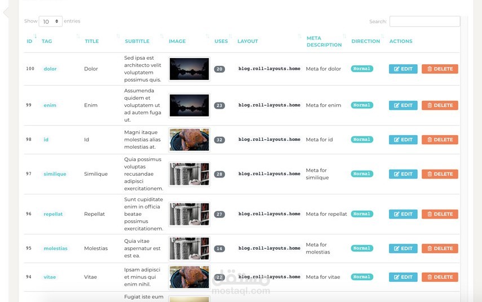Sort the table by LAYOUT column
Screen dimensions: 482x302
click(x=247, y=41)
